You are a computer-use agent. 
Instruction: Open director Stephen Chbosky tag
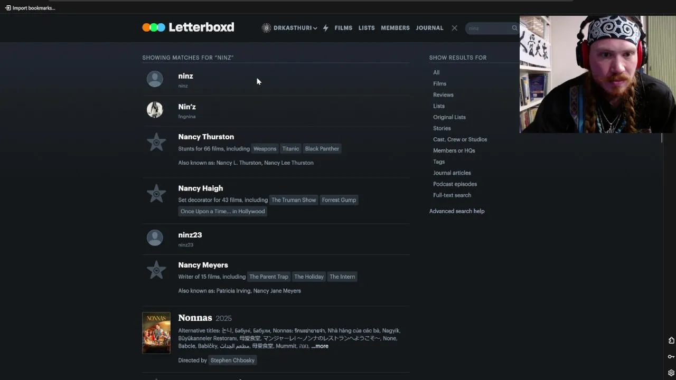point(232,360)
